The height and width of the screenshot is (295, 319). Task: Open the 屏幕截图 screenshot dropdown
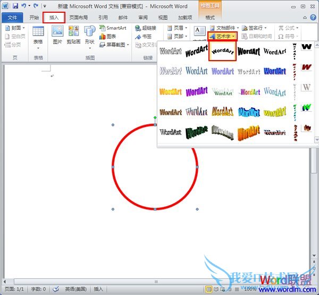[114, 45]
